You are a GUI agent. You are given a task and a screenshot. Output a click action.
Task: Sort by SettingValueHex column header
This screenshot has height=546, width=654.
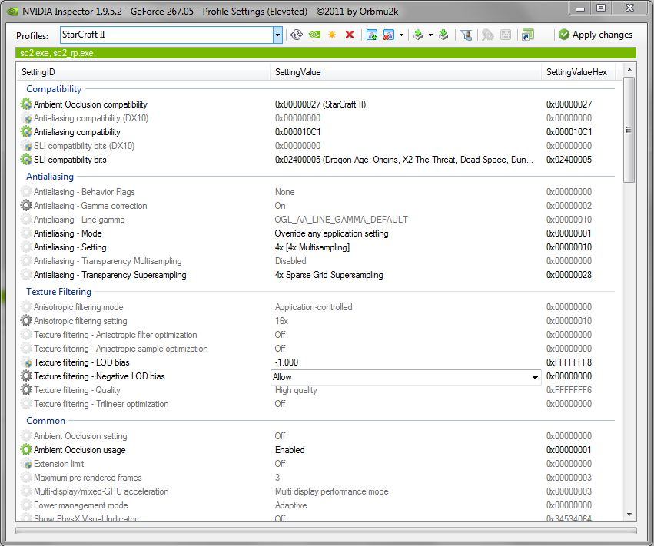[578, 72]
